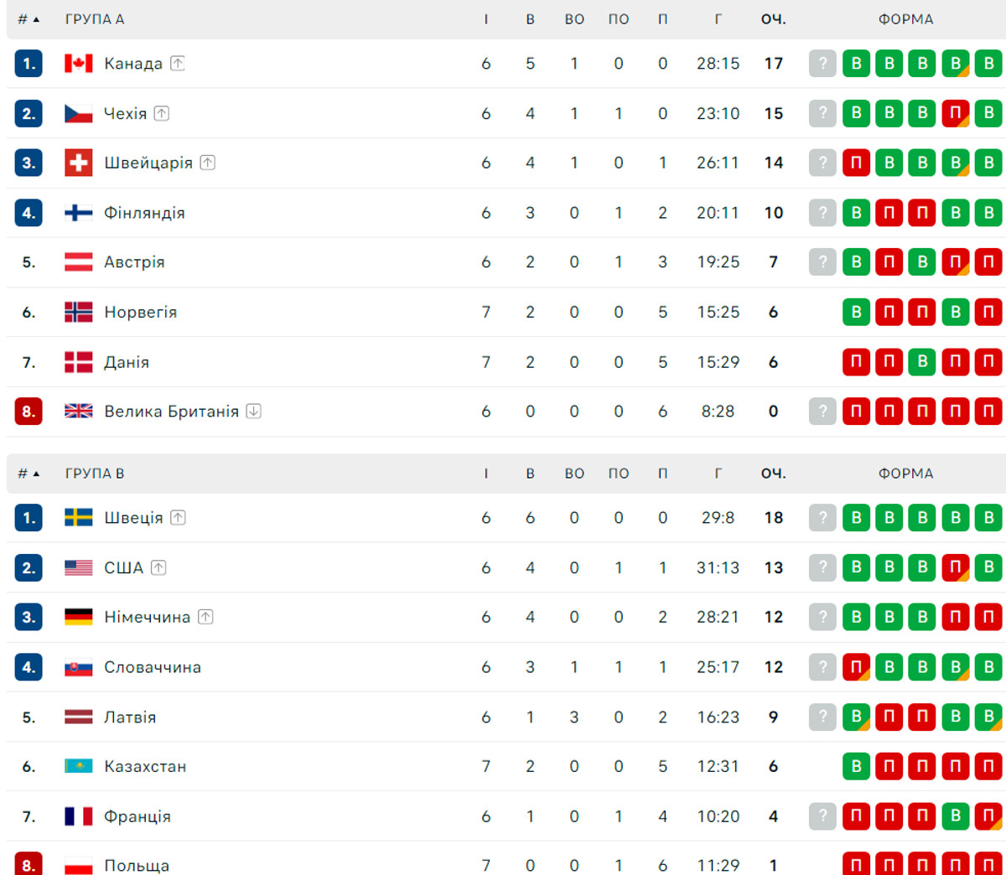Click the ГРУПА A header label
The height and width of the screenshot is (875, 1006).
[95, 19]
